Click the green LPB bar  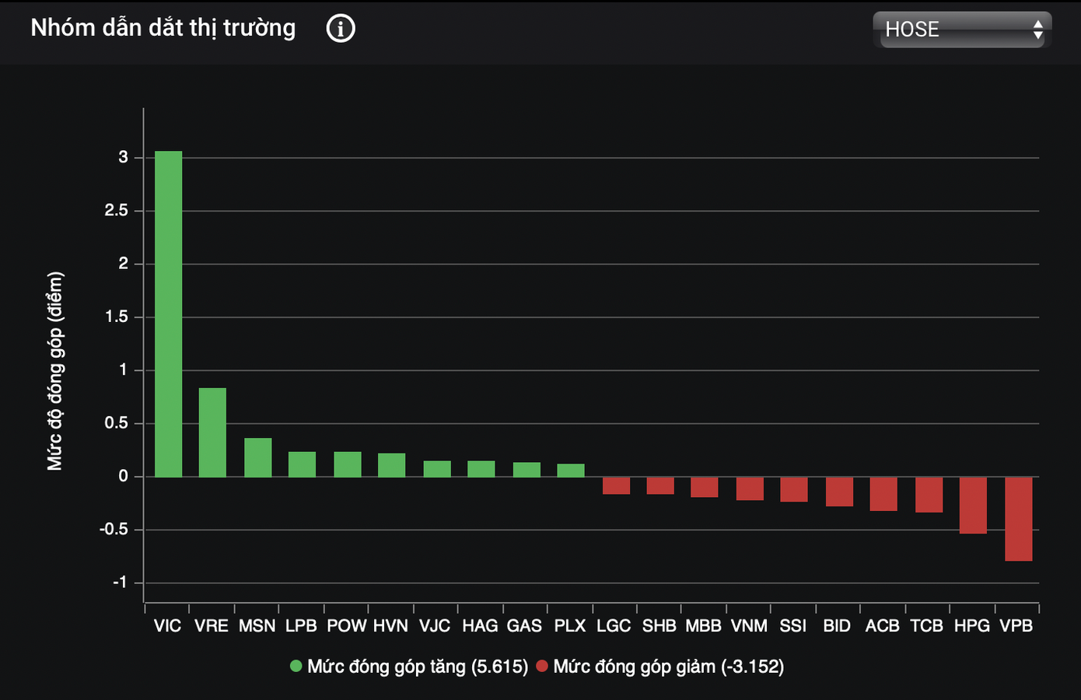tap(302, 464)
